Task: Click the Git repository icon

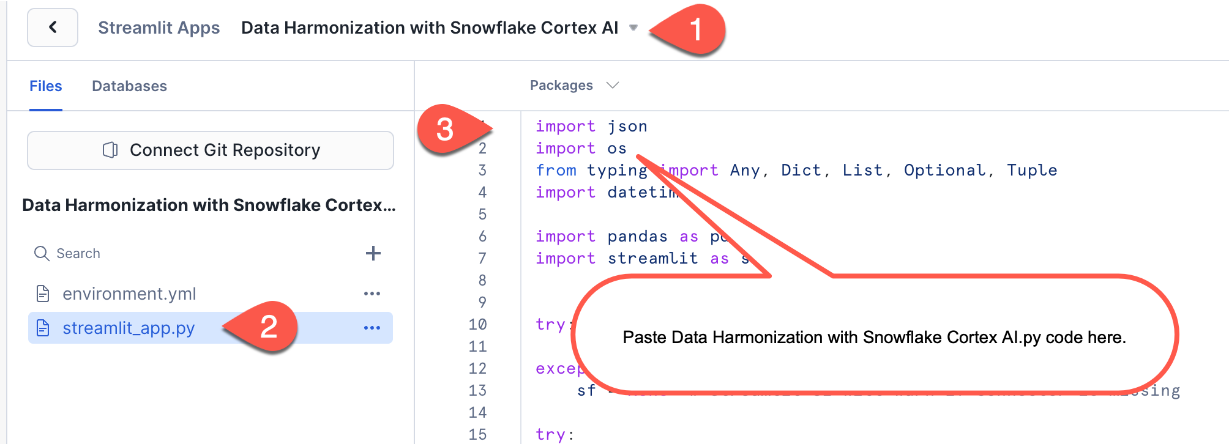Action: click(x=110, y=150)
